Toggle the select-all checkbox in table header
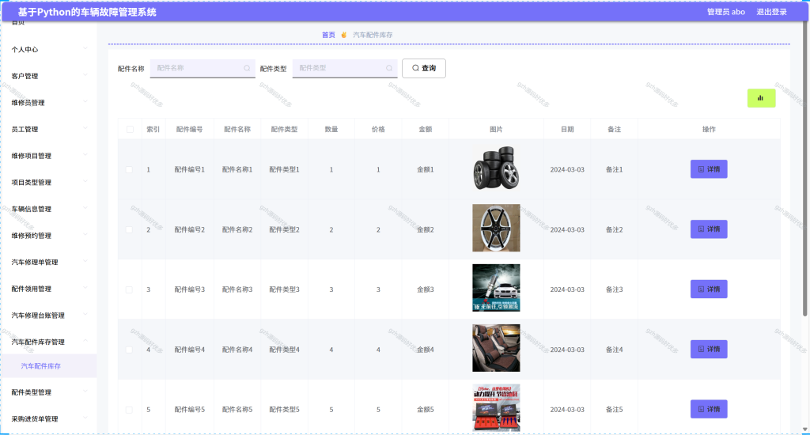Viewport: 810px width, 435px height. click(130, 130)
